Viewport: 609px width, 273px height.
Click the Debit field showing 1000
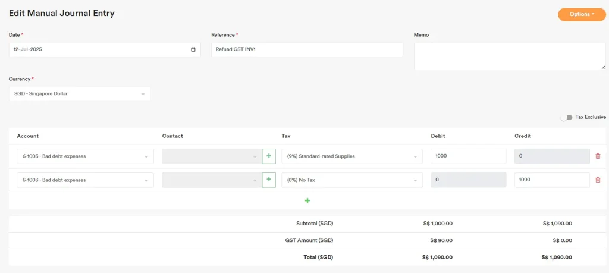pos(468,156)
